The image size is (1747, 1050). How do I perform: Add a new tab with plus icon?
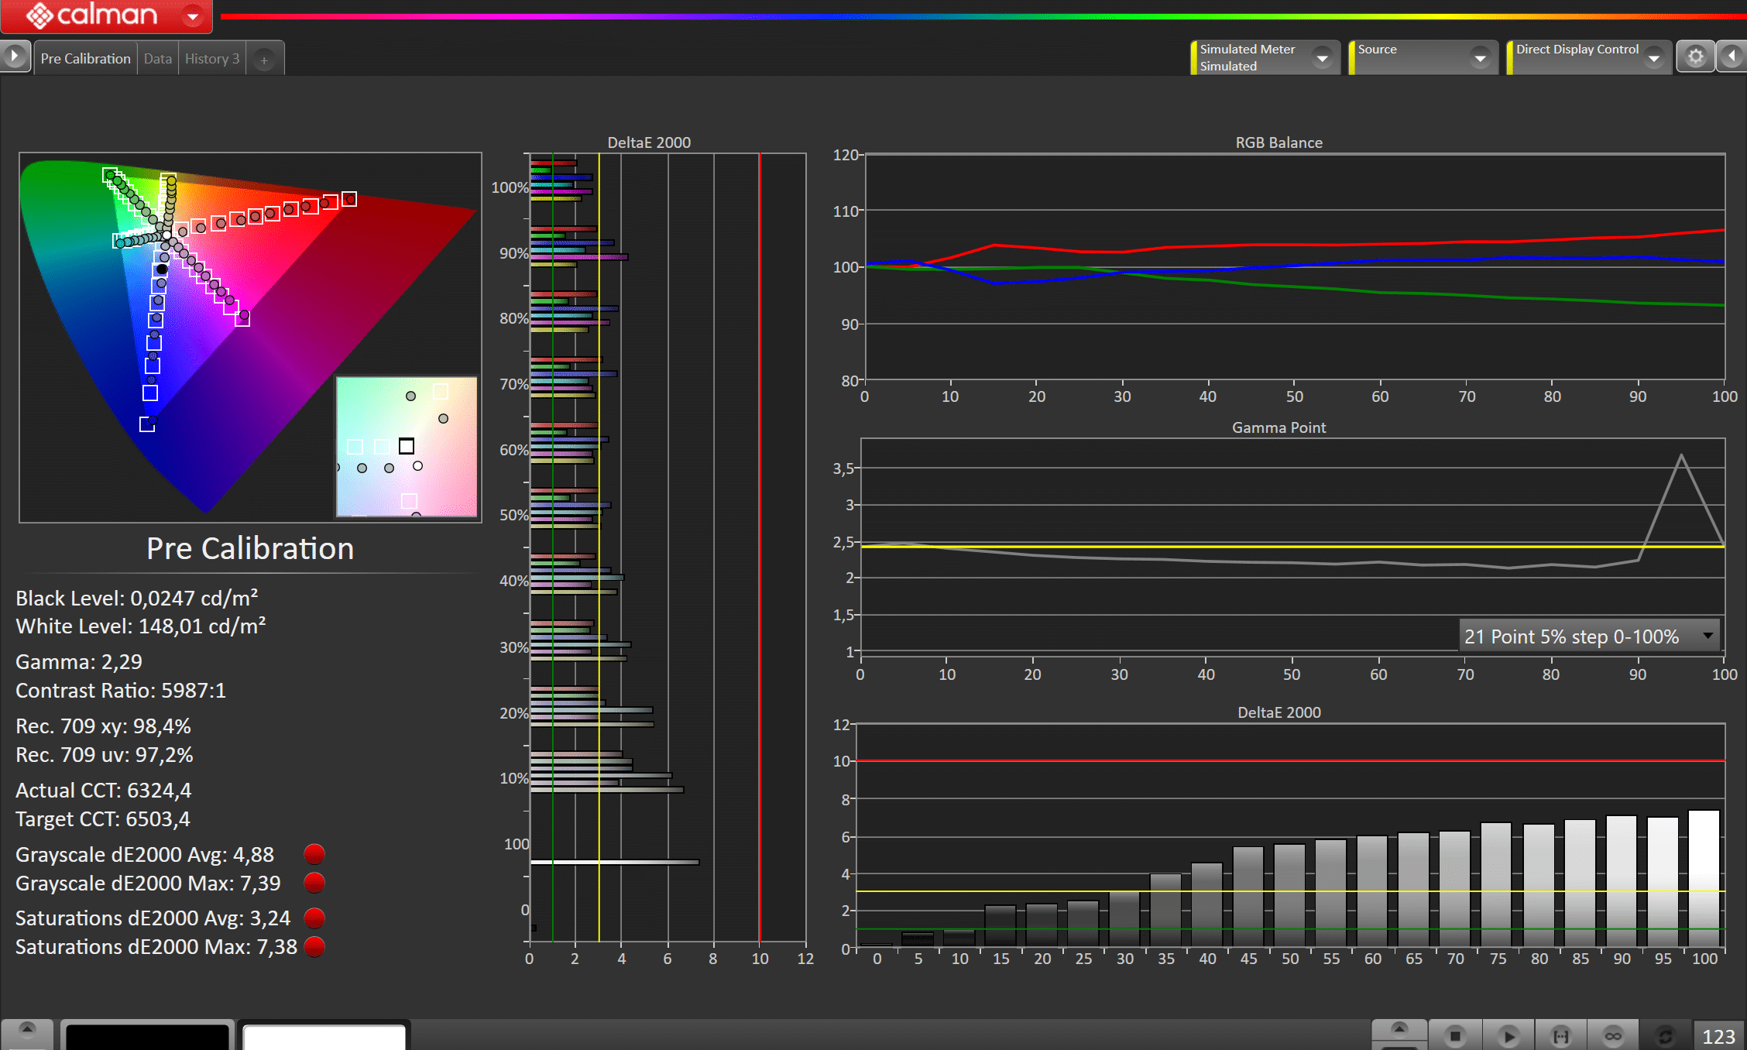pos(264,60)
